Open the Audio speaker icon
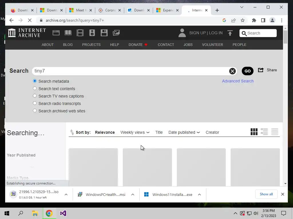The width and height of the screenshot is (293, 219). tap(92, 33)
